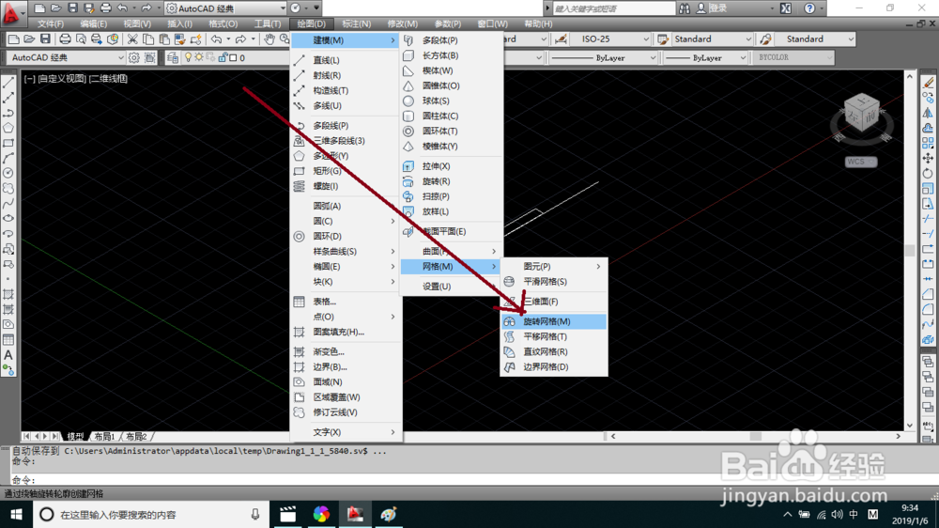
Task: Click the 直线(L) line icon in menu
Action: click(300, 60)
